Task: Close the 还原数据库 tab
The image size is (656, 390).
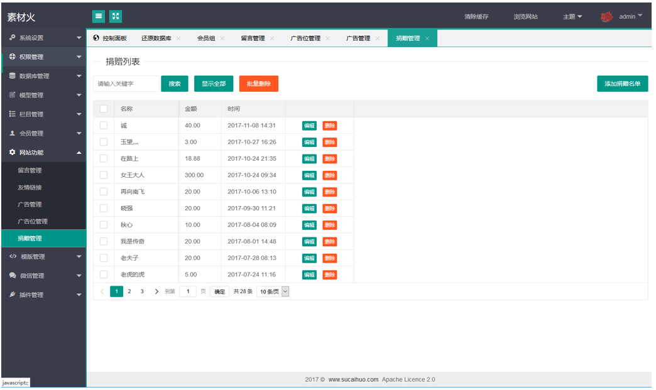Action: [178, 38]
